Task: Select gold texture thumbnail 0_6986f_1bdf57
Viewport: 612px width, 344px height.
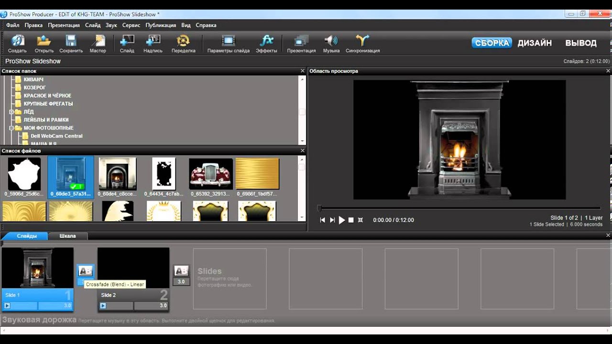Action: [x=257, y=177]
